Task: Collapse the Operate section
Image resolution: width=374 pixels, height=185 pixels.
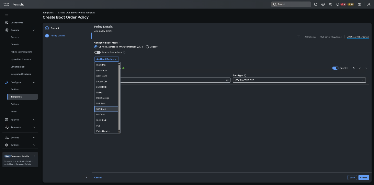Action: [x=34, y=30]
